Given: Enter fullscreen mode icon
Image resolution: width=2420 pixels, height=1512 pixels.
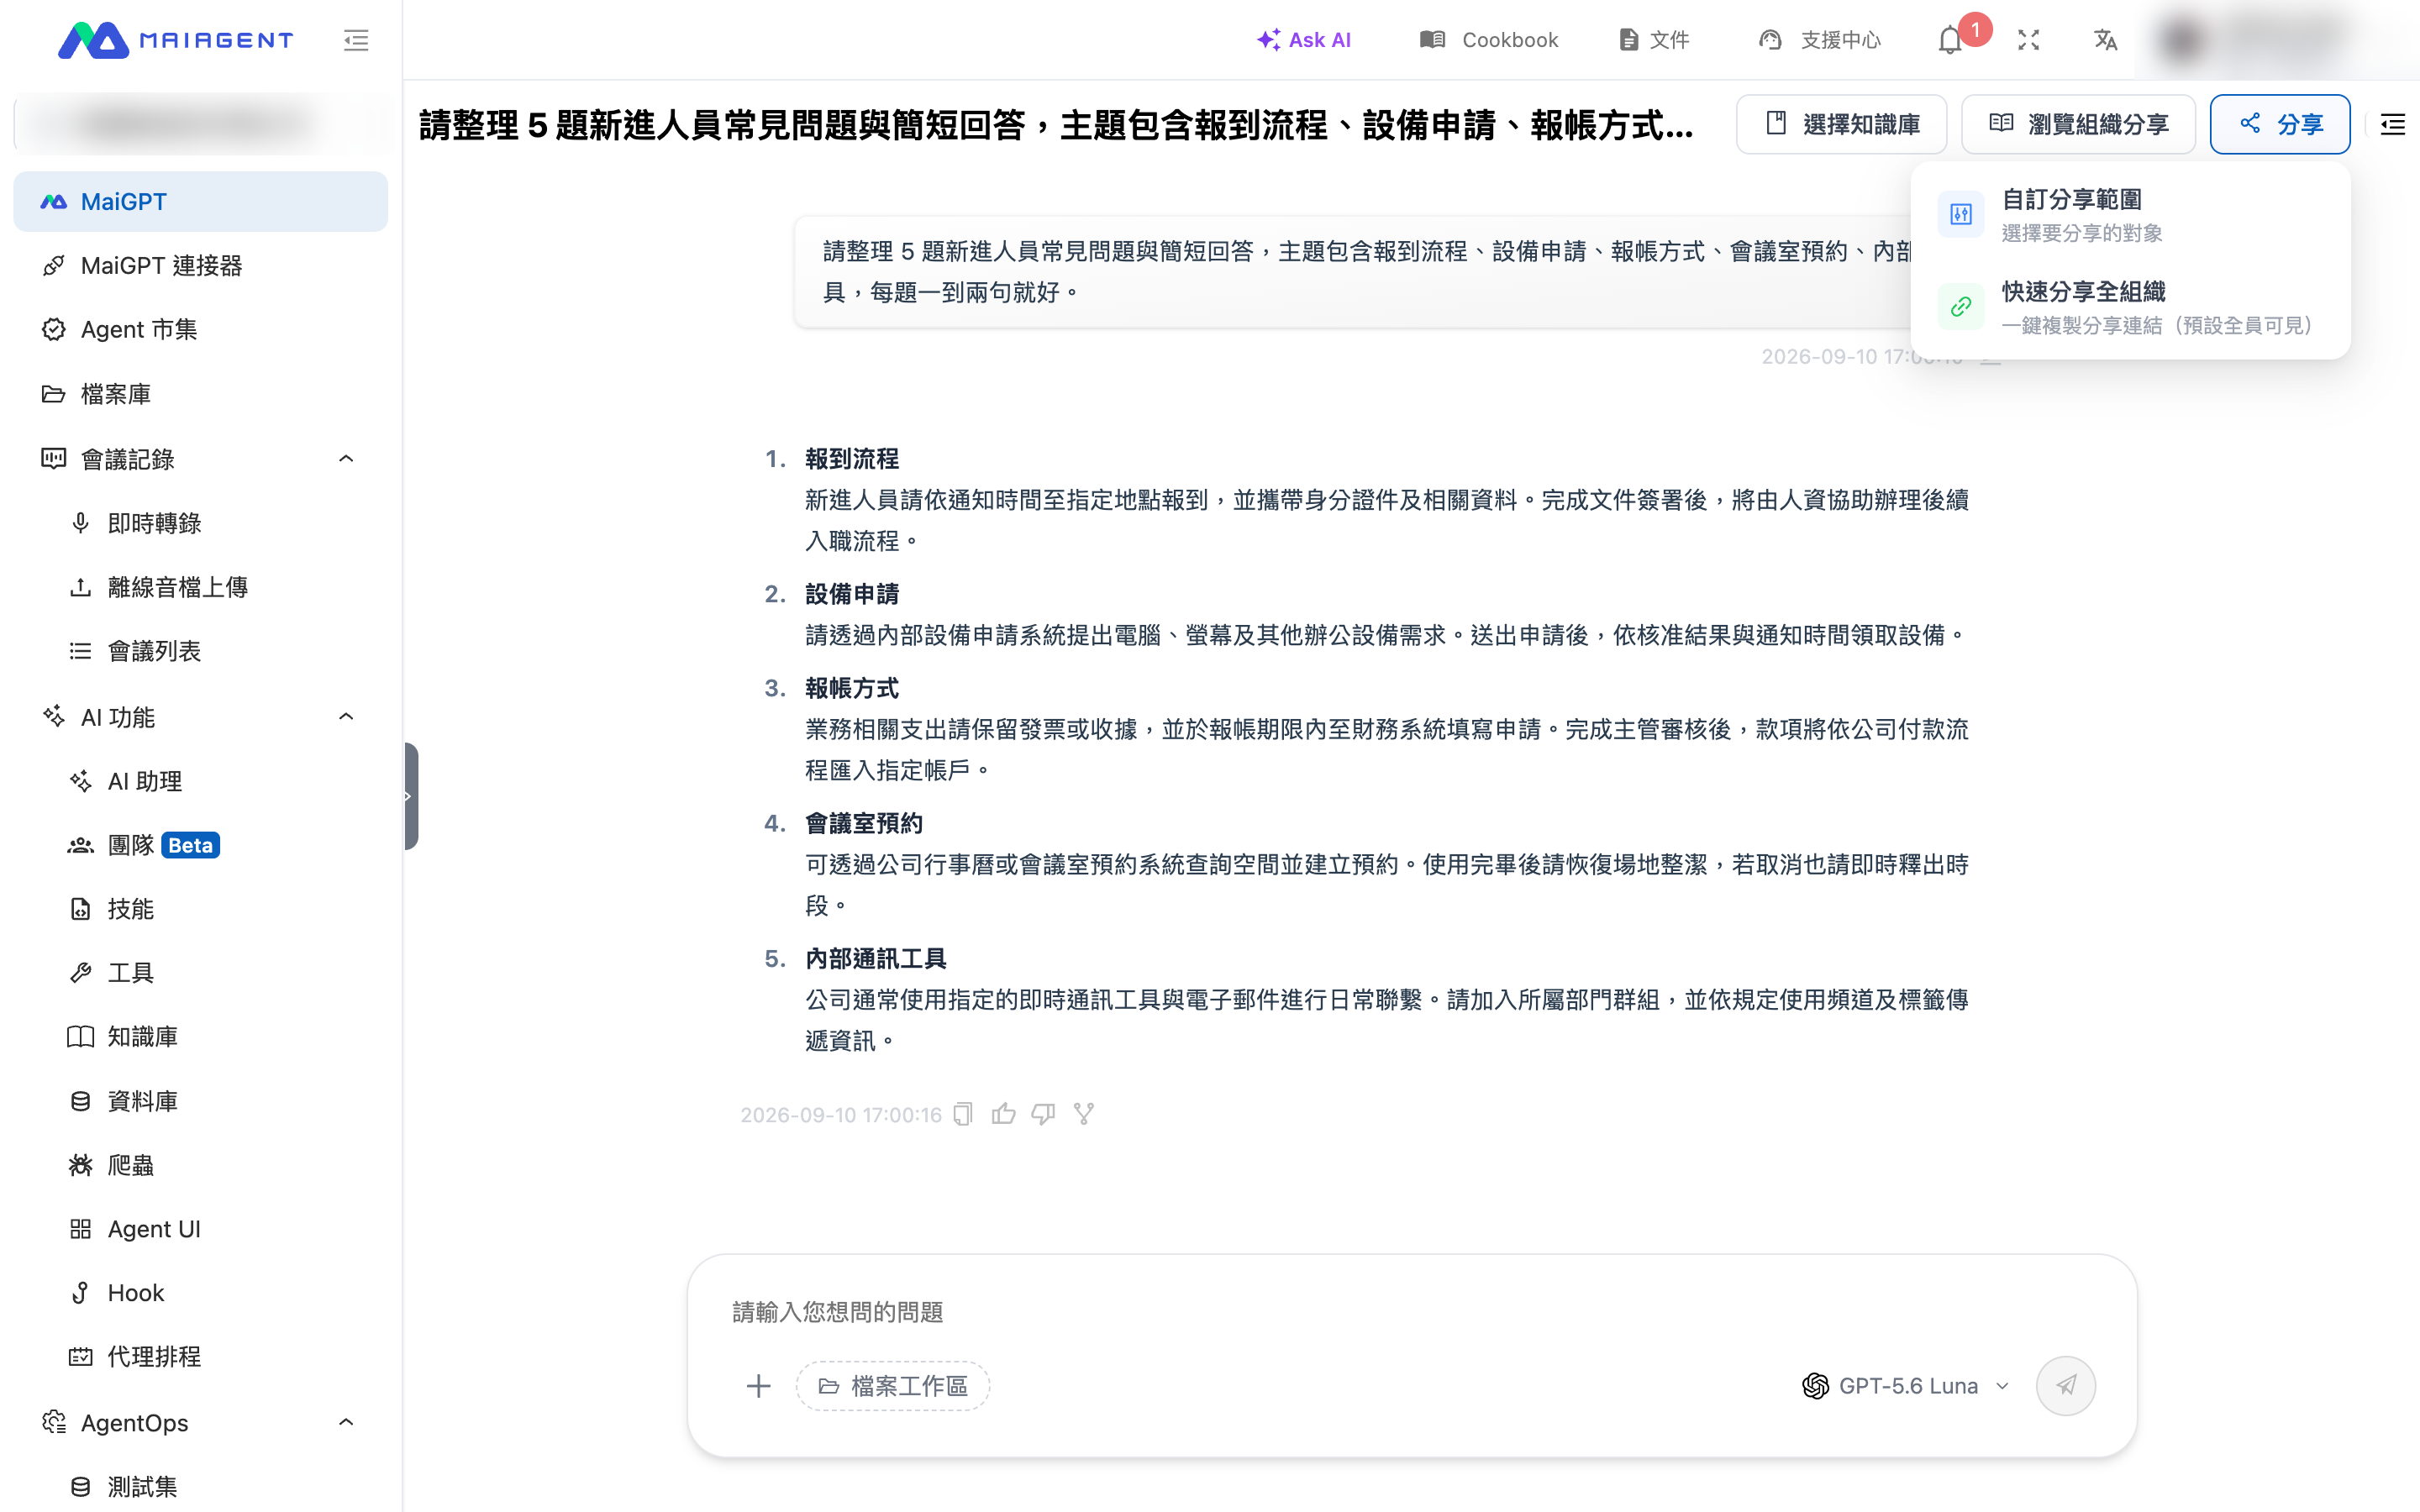Looking at the screenshot, I should coord(2028,40).
